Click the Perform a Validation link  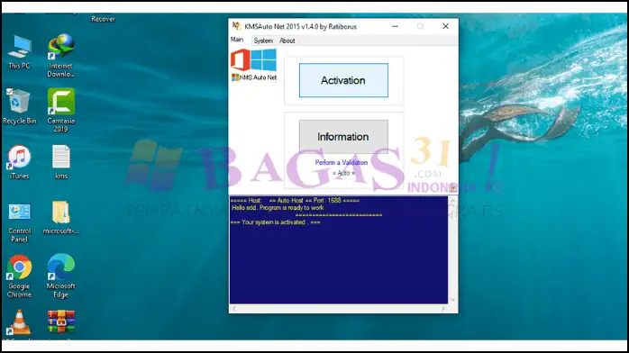pos(342,162)
